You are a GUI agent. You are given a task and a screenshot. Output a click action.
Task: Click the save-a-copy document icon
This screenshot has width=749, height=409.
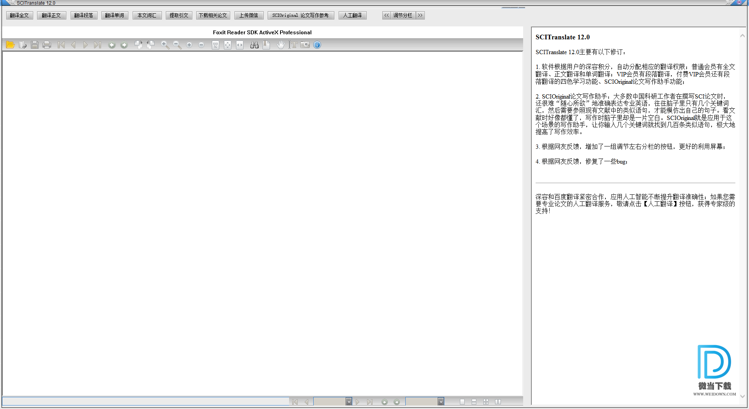23,45
